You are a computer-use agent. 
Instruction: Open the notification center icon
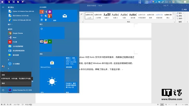click(185, 2)
